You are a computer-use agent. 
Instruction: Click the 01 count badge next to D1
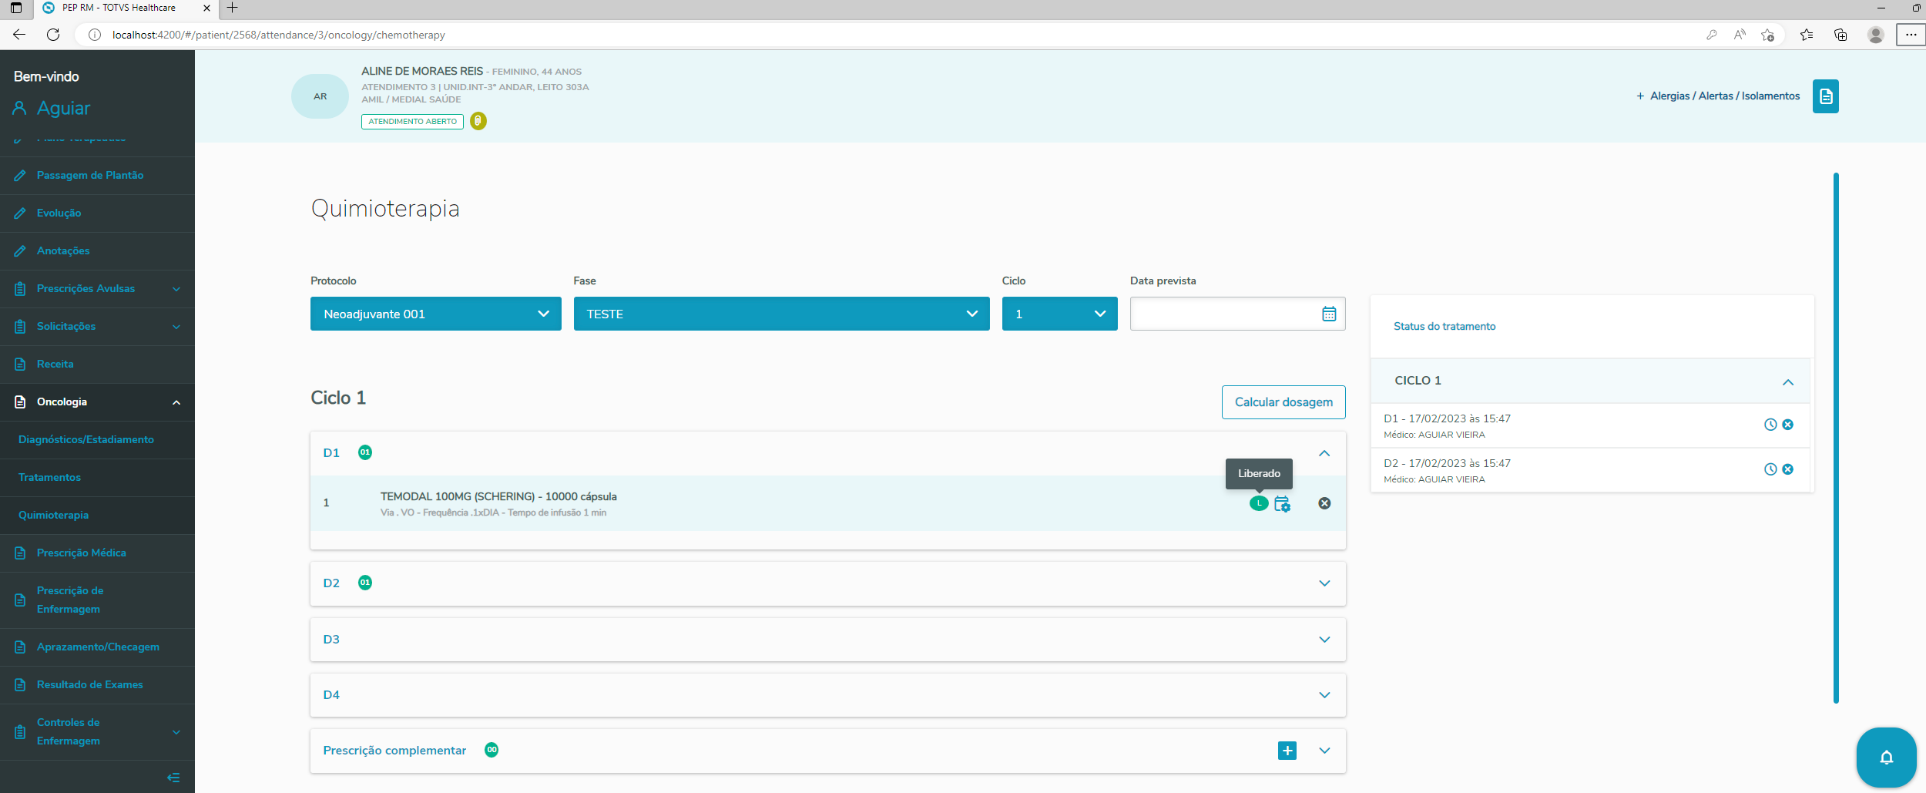click(365, 452)
